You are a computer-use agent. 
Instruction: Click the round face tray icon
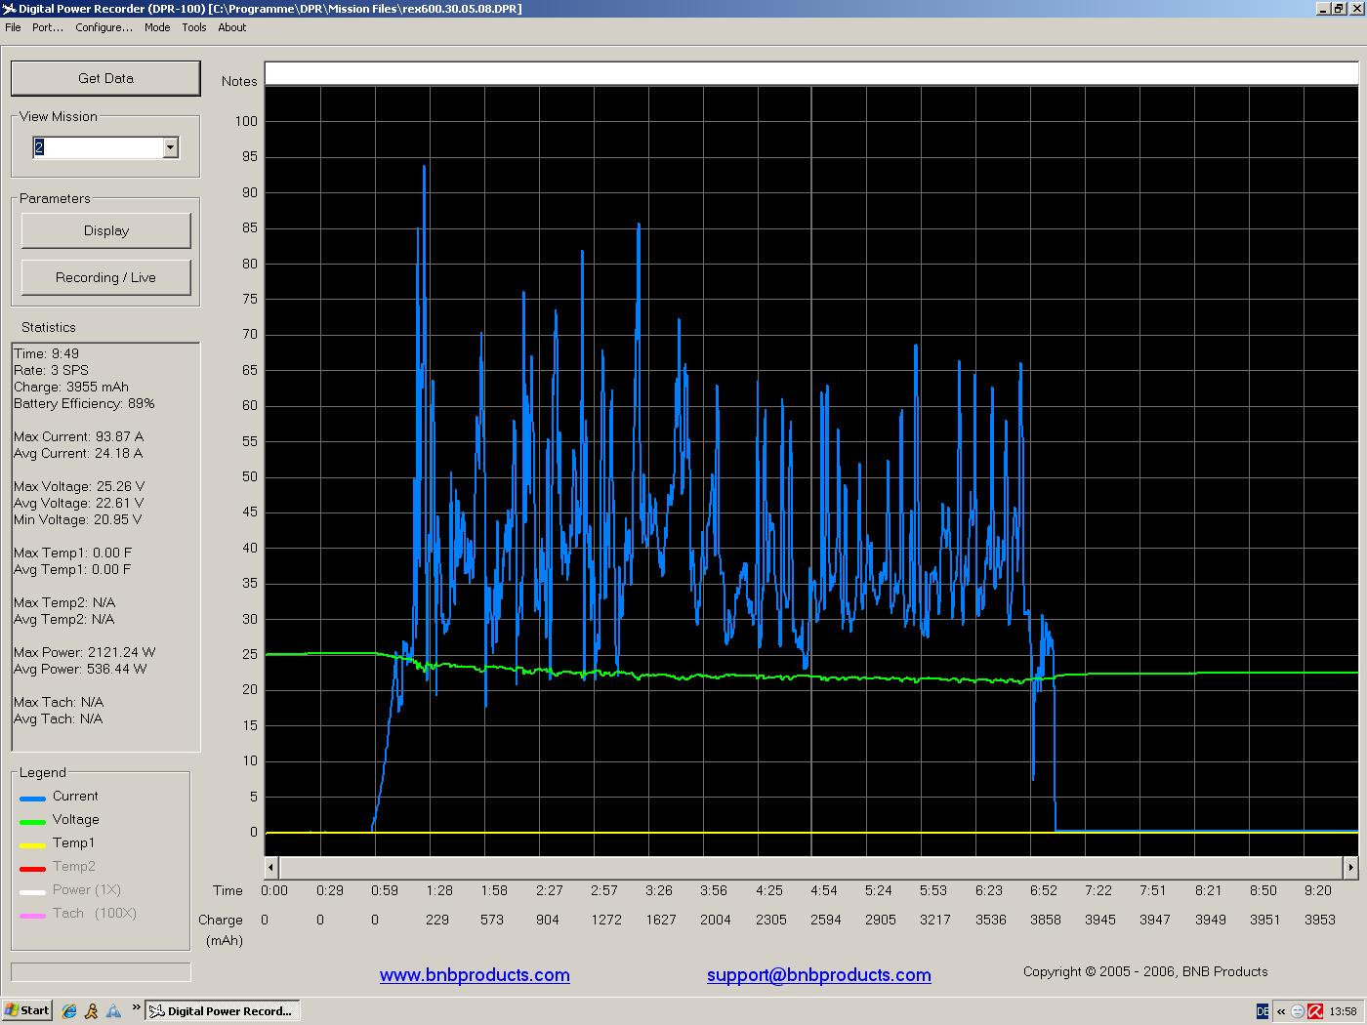pos(1298,1011)
